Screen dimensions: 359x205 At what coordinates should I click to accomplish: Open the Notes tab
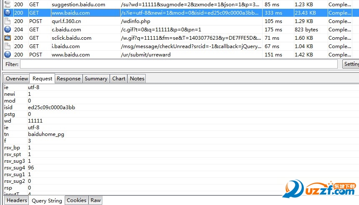[137, 79]
